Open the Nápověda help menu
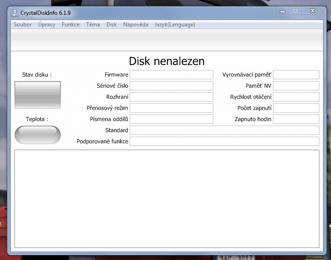The height and width of the screenshot is (260, 331). click(x=136, y=25)
